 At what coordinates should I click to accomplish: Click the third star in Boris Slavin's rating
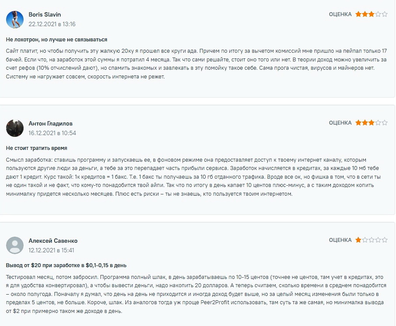pos(371,14)
